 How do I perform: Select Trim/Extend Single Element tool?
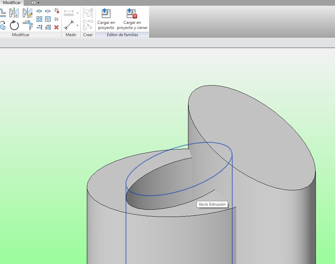(39, 27)
